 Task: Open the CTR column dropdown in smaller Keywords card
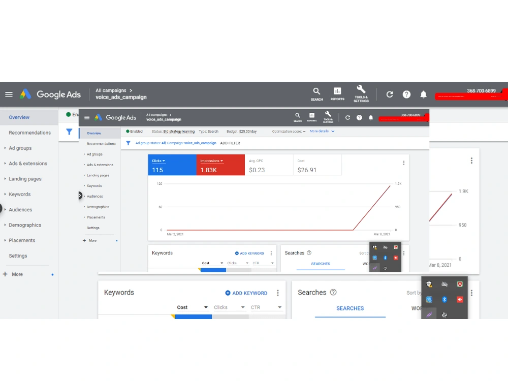pyautogui.click(x=263, y=263)
